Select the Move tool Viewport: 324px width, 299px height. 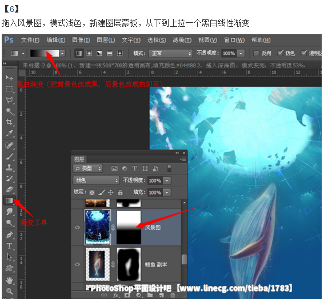pos(9,78)
